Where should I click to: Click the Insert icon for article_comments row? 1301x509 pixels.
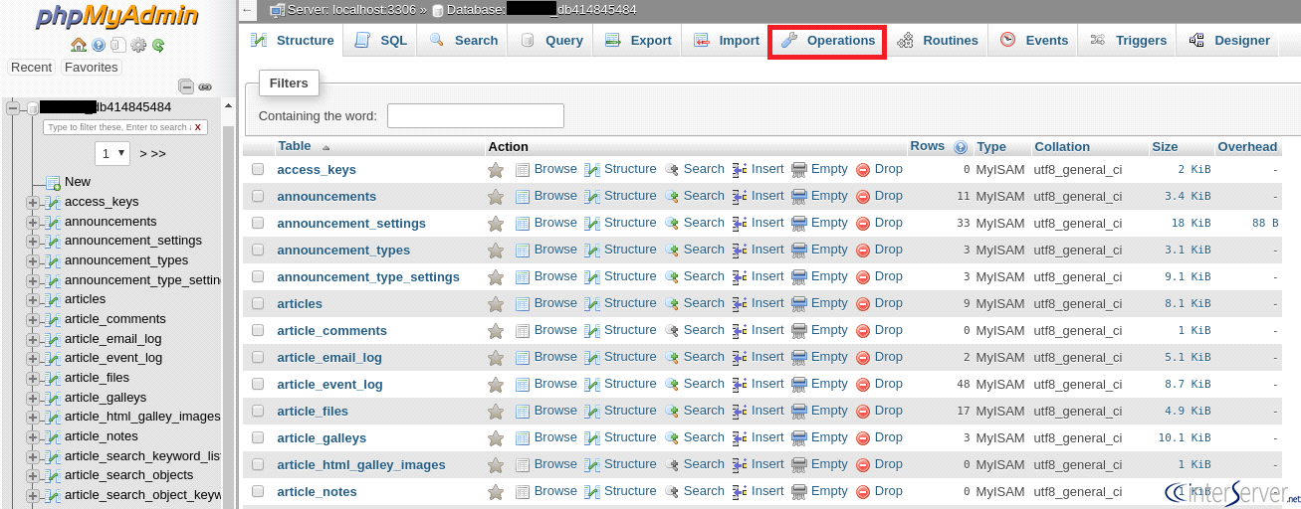[740, 331]
